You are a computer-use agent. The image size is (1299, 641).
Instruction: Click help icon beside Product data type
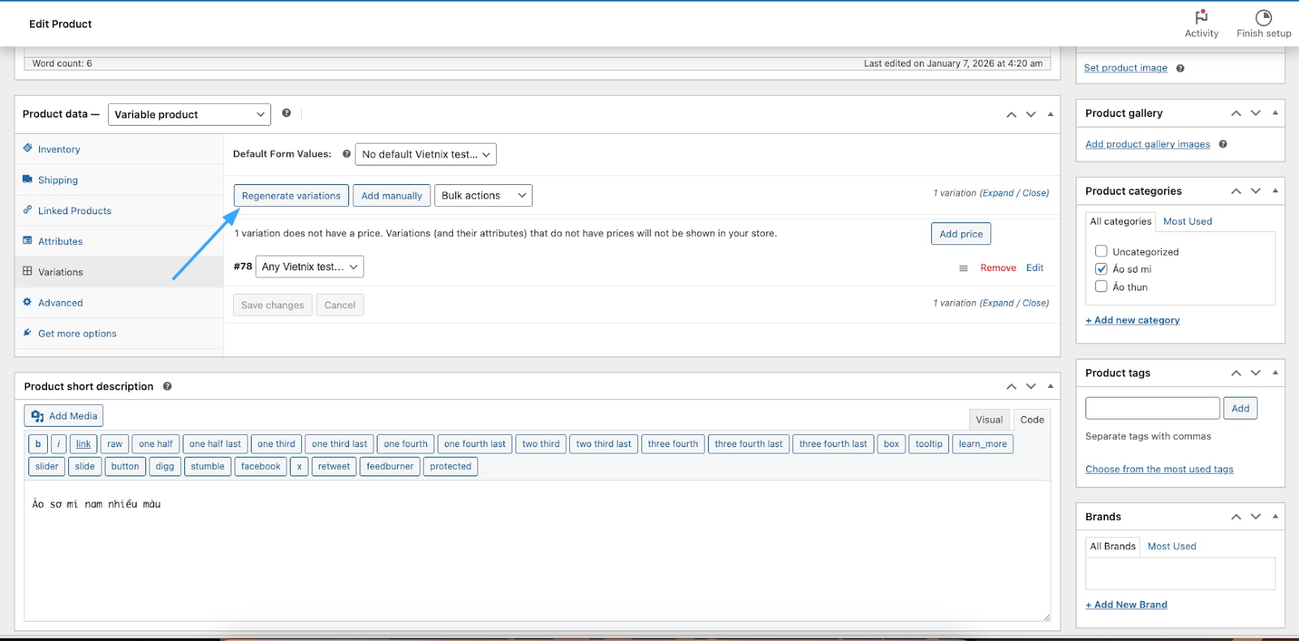pyautogui.click(x=287, y=114)
